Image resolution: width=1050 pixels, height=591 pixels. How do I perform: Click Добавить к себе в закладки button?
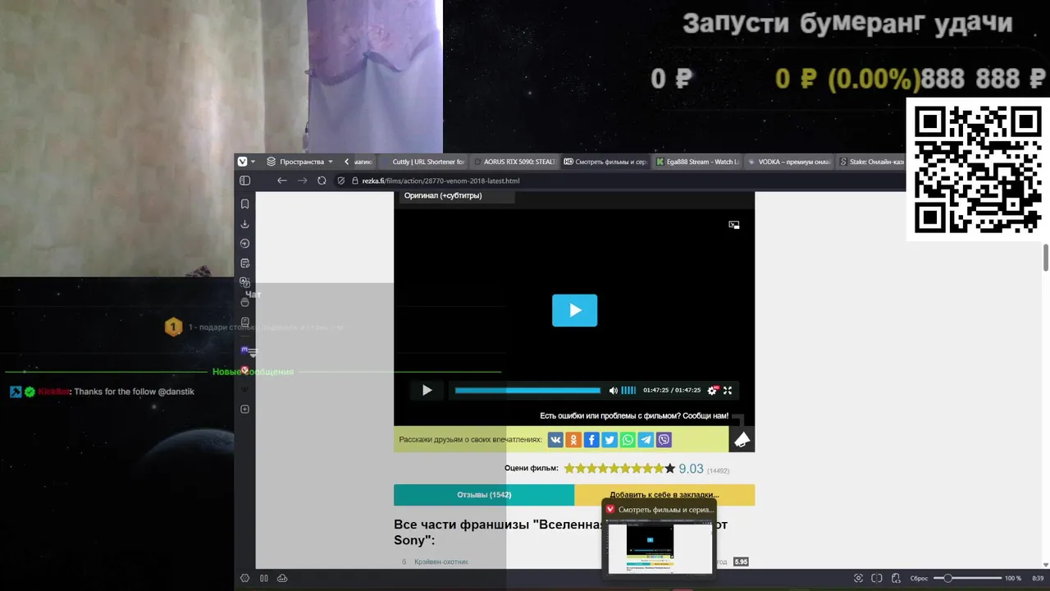pyautogui.click(x=664, y=495)
